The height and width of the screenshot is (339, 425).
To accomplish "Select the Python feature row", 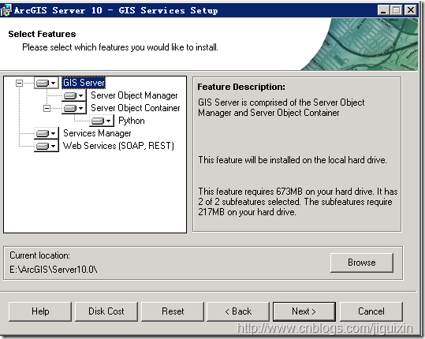I will coord(132,121).
